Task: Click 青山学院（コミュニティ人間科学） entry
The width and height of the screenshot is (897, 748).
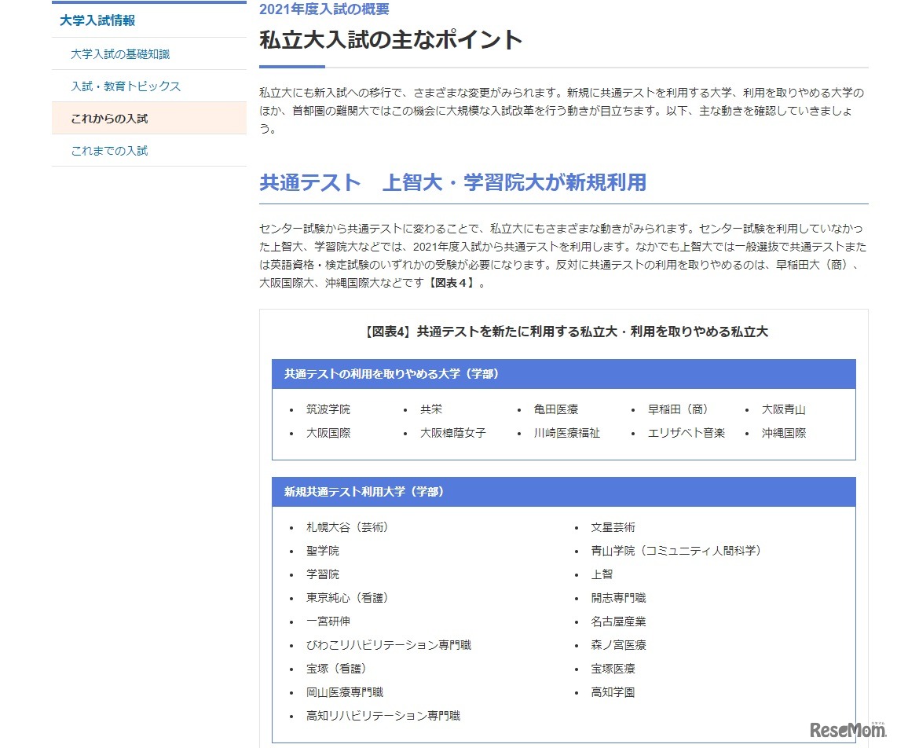Action: click(675, 551)
